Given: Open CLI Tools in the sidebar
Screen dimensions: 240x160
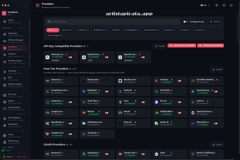Looking at the screenshot, I should (14, 95).
